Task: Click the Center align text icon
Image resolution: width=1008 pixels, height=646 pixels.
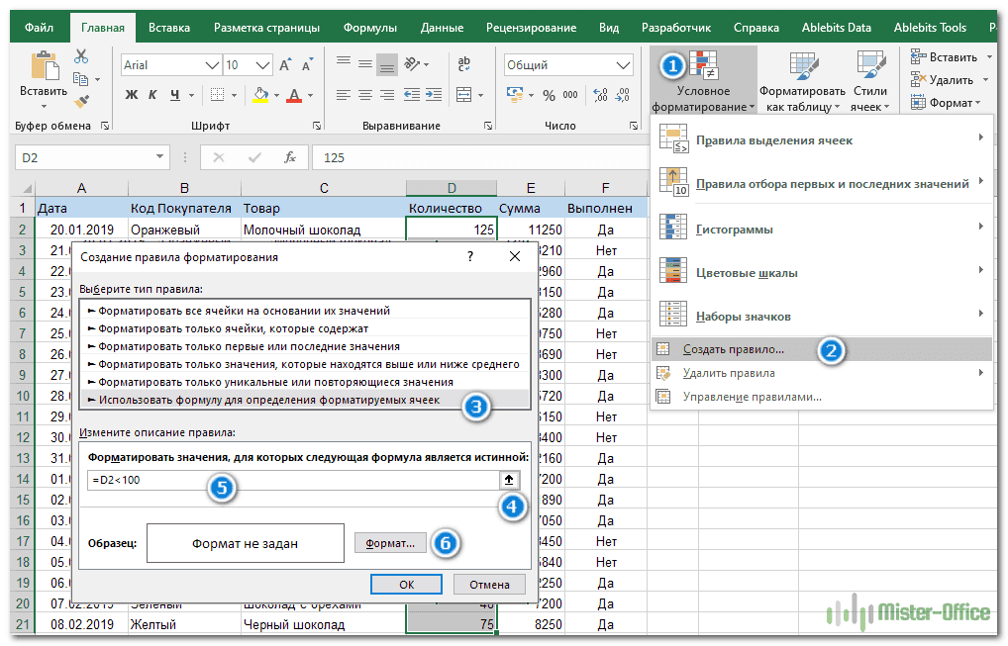Action: pyautogui.click(x=365, y=96)
